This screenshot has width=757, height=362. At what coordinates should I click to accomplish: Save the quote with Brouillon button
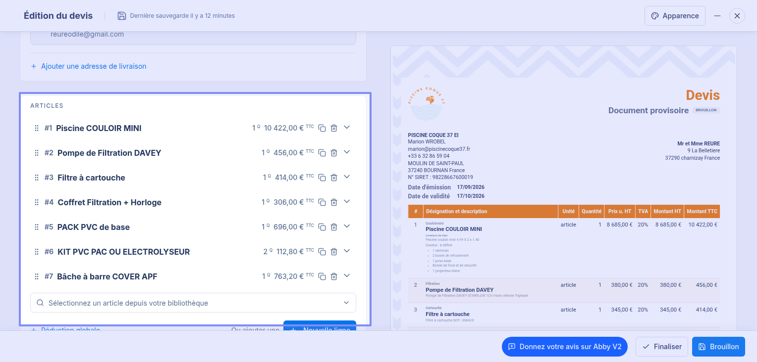coord(718,347)
